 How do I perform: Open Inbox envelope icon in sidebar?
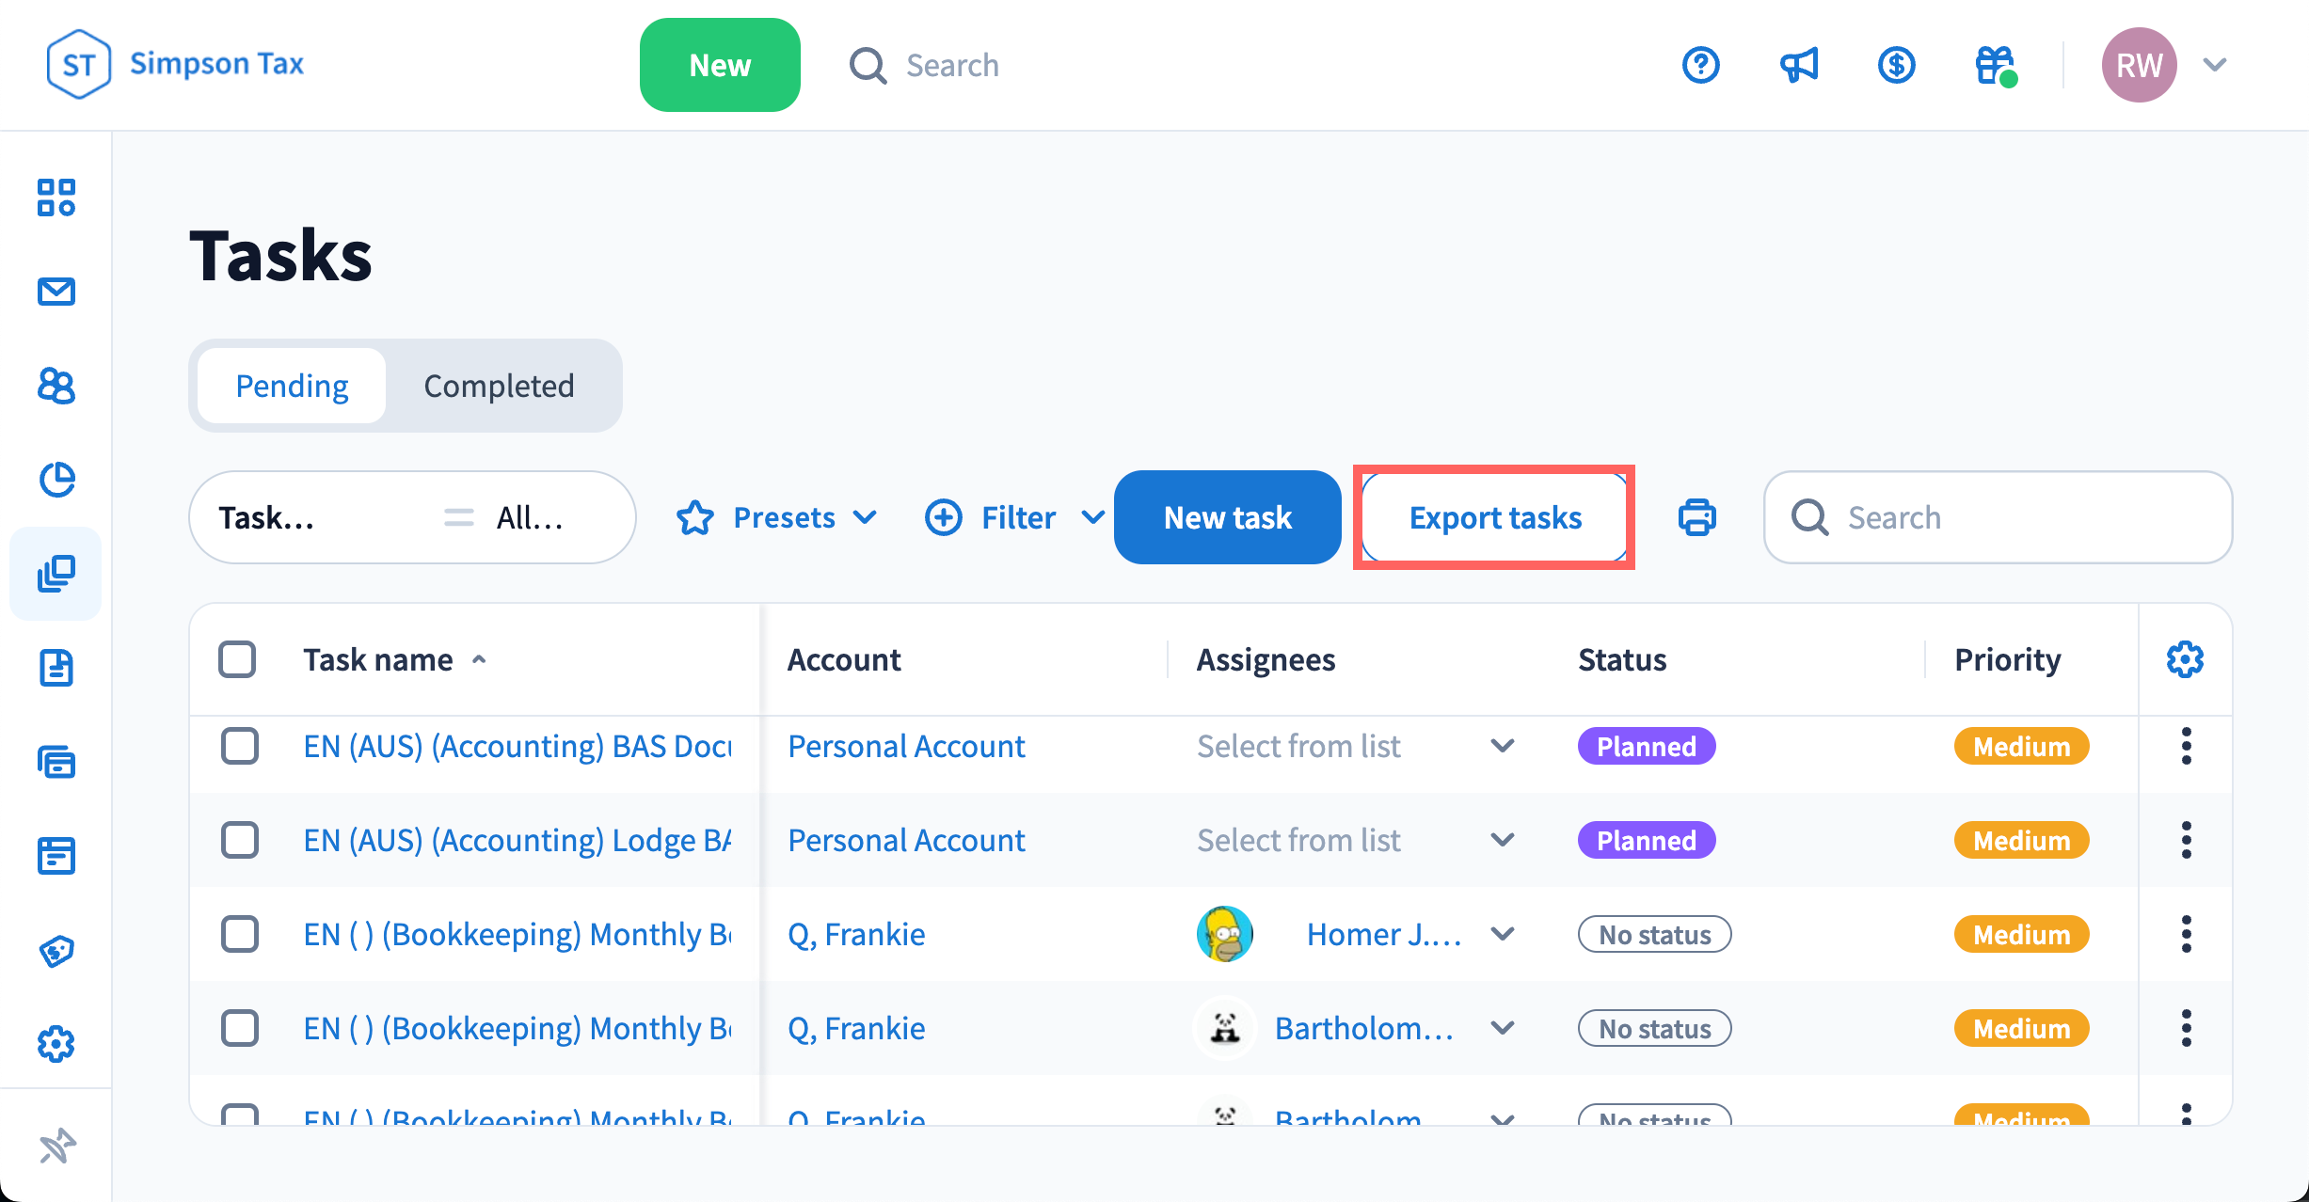coord(56,292)
